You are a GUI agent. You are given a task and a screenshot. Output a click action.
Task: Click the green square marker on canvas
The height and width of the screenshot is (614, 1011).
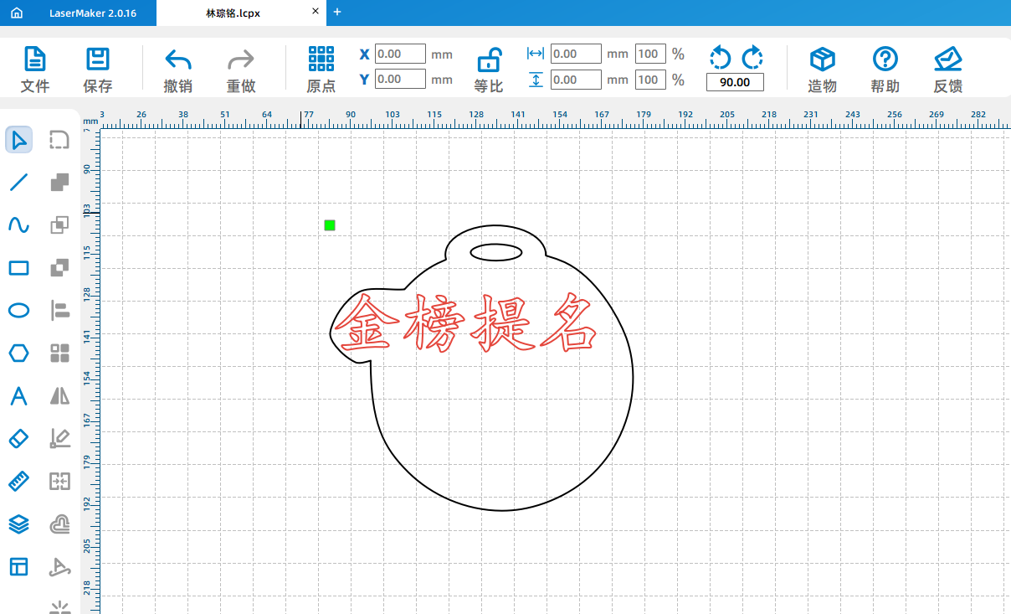[x=330, y=224]
